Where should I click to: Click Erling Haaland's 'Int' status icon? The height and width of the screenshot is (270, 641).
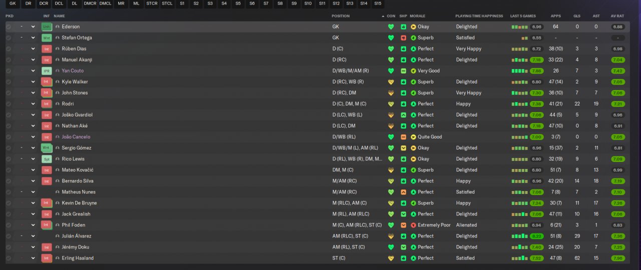(x=47, y=258)
